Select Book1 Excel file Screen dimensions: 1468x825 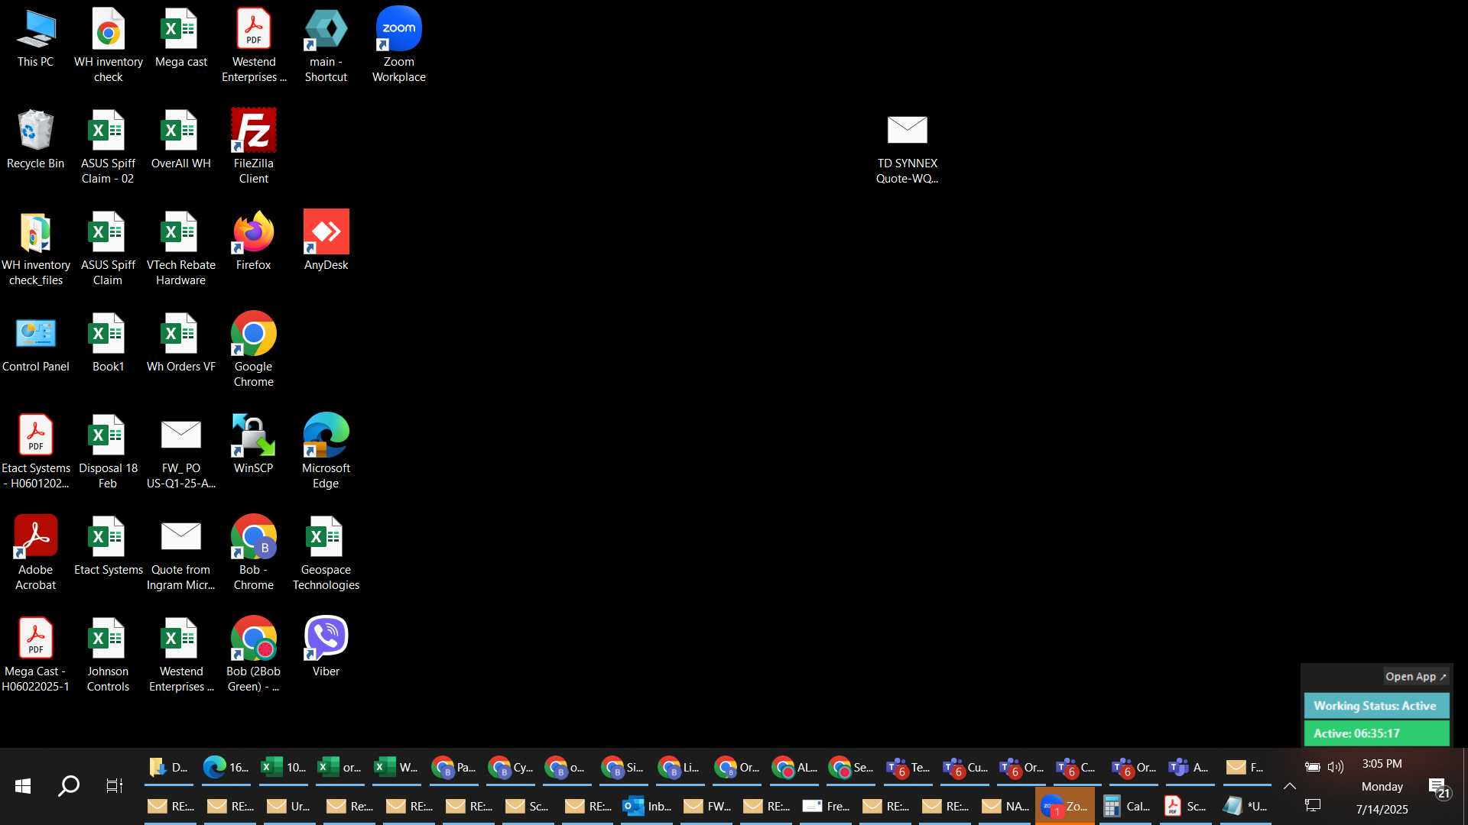coord(108,343)
